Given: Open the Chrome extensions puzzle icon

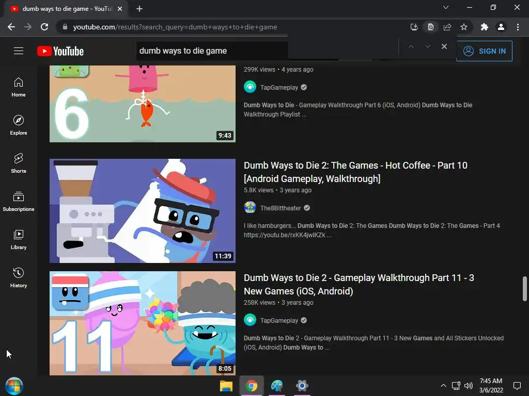Looking at the screenshot, I should [485, 27].
